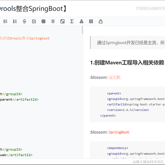The width and height of the screenshot is (165, 165).
Task: Click the first t</groupId> line in editor
Action: click(x=11, y=94)
